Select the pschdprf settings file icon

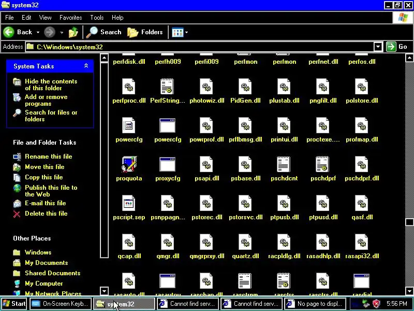click(322, 164)
